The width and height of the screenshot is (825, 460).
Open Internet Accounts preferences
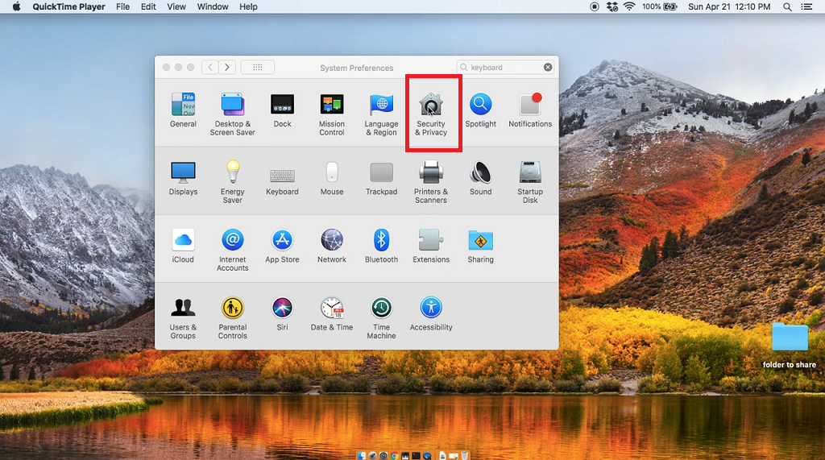point(232,250)
